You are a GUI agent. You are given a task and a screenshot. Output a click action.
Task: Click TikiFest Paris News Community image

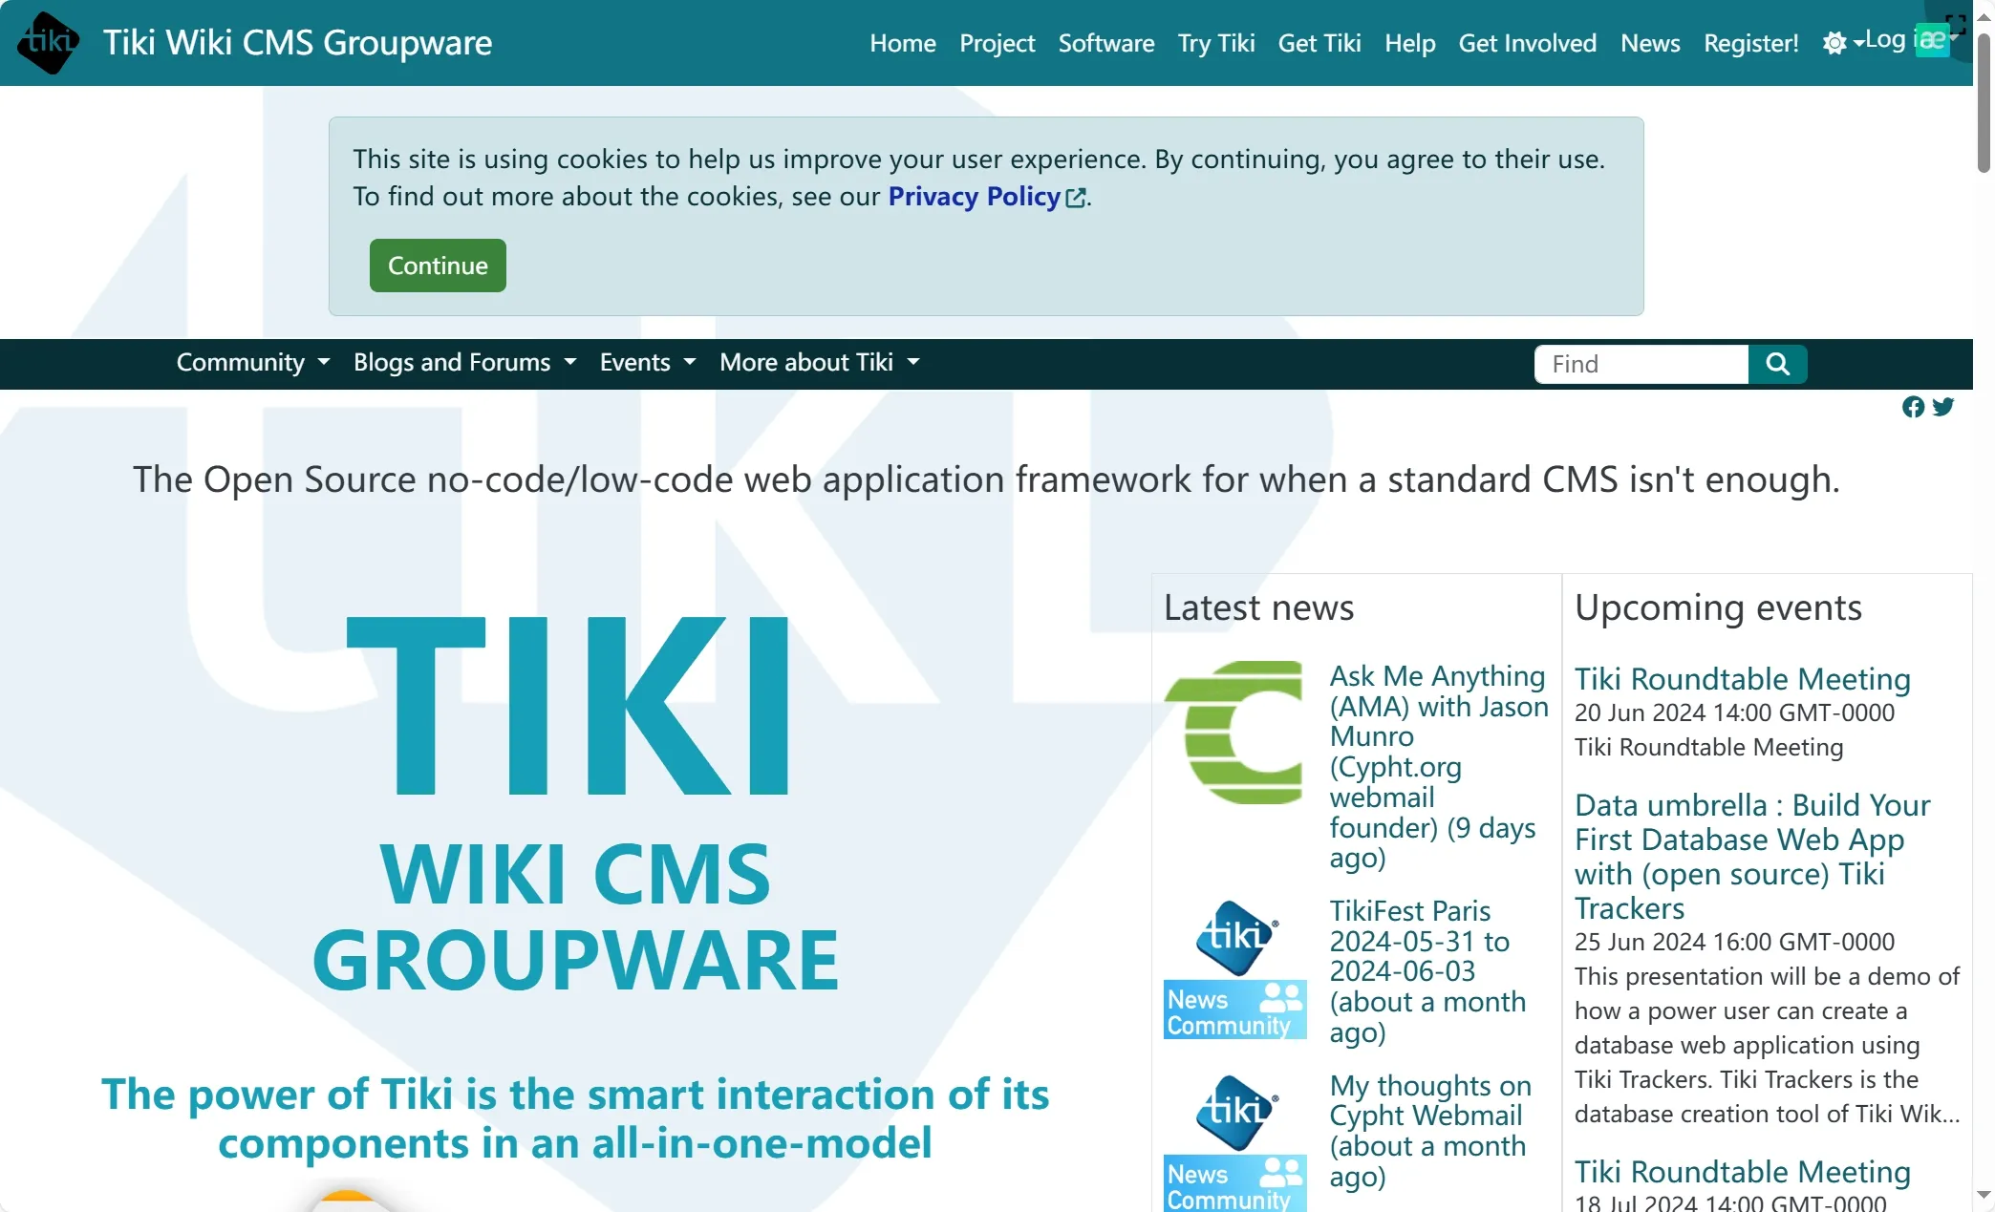1234,968
